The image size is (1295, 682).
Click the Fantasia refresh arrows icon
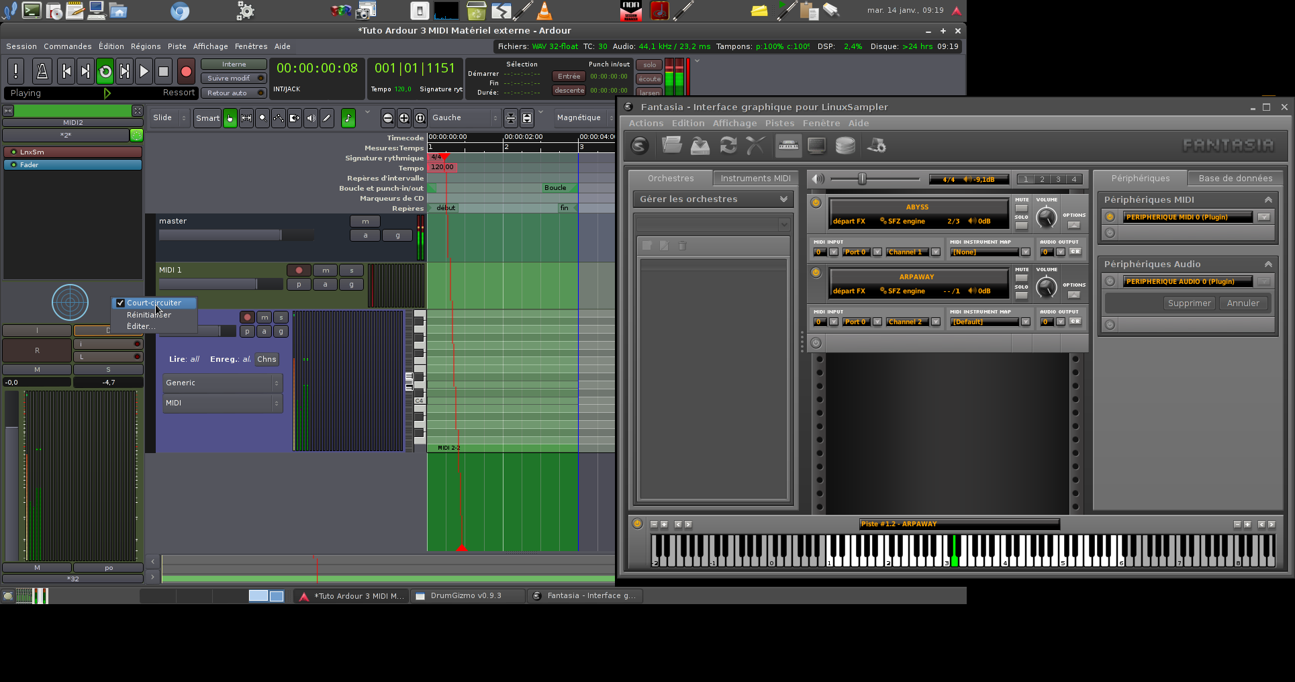pyautogui.click(x=728, y=145)
